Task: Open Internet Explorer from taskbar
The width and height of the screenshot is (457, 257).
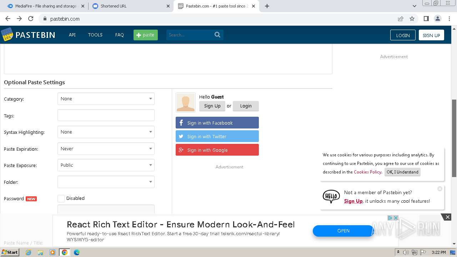Action: point(28,252)
